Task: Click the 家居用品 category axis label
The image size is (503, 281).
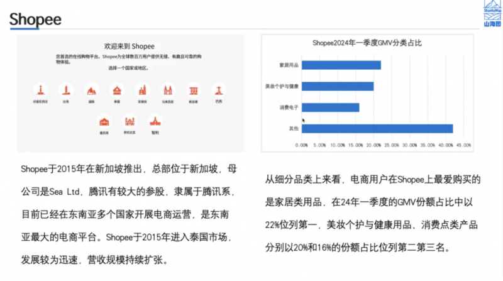Action: (x=289, y=65)
